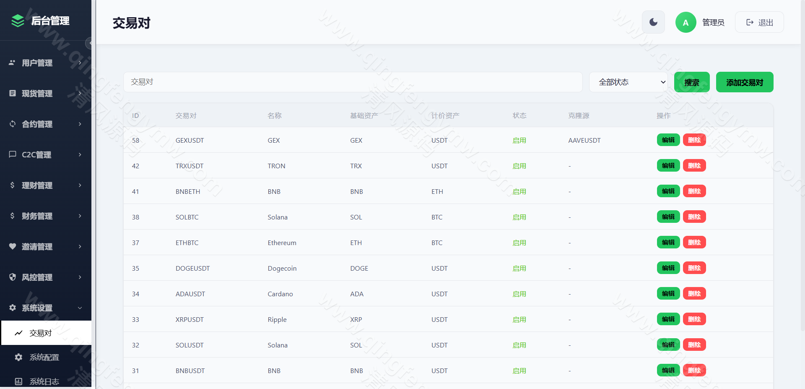Image resolution: width=805 pixels, height=389 pixels.
Task: Open the 全部状态 status dropdown
Action: point(628,82)
